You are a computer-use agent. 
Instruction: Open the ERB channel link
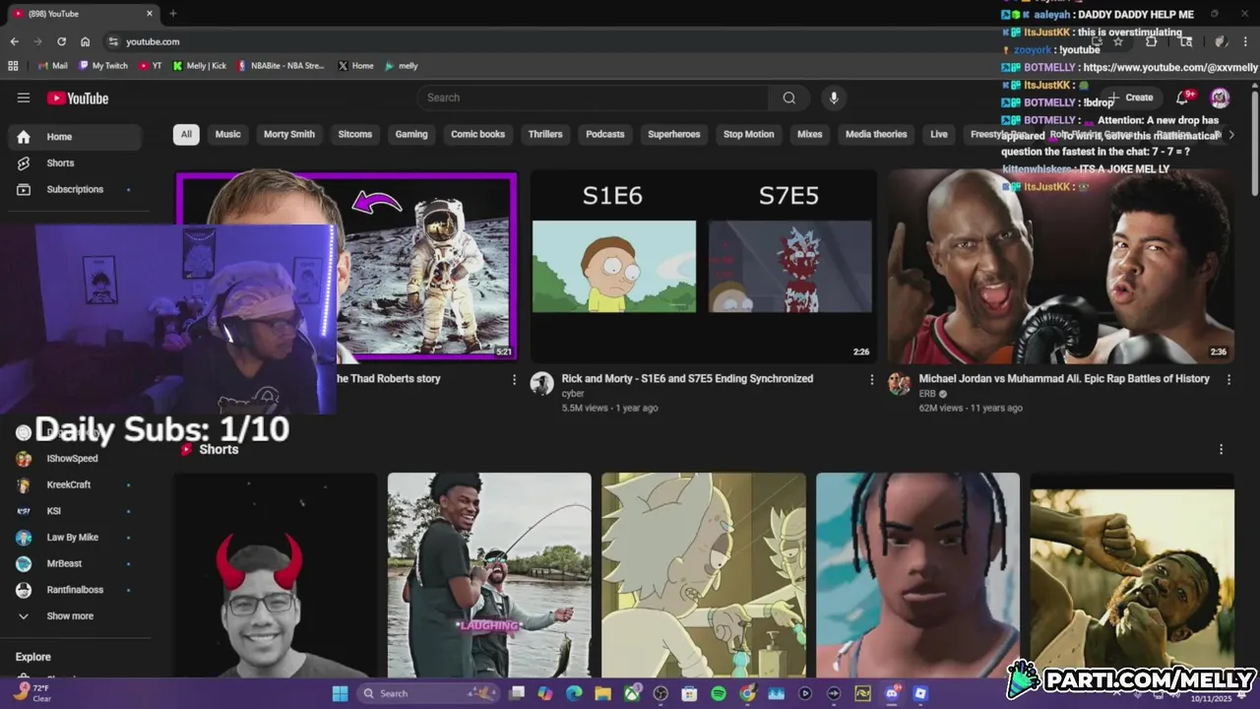coord(927,394)
